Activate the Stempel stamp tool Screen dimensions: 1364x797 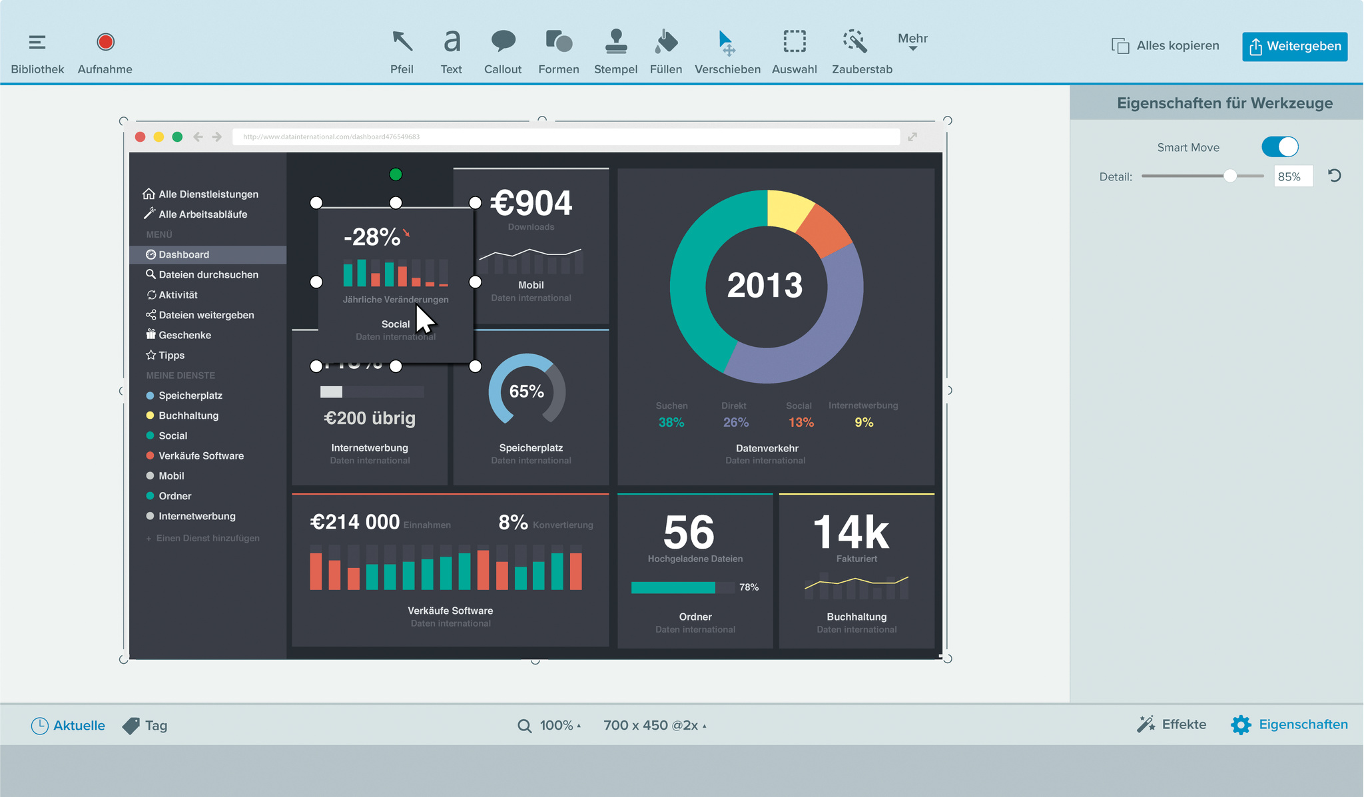615,51
